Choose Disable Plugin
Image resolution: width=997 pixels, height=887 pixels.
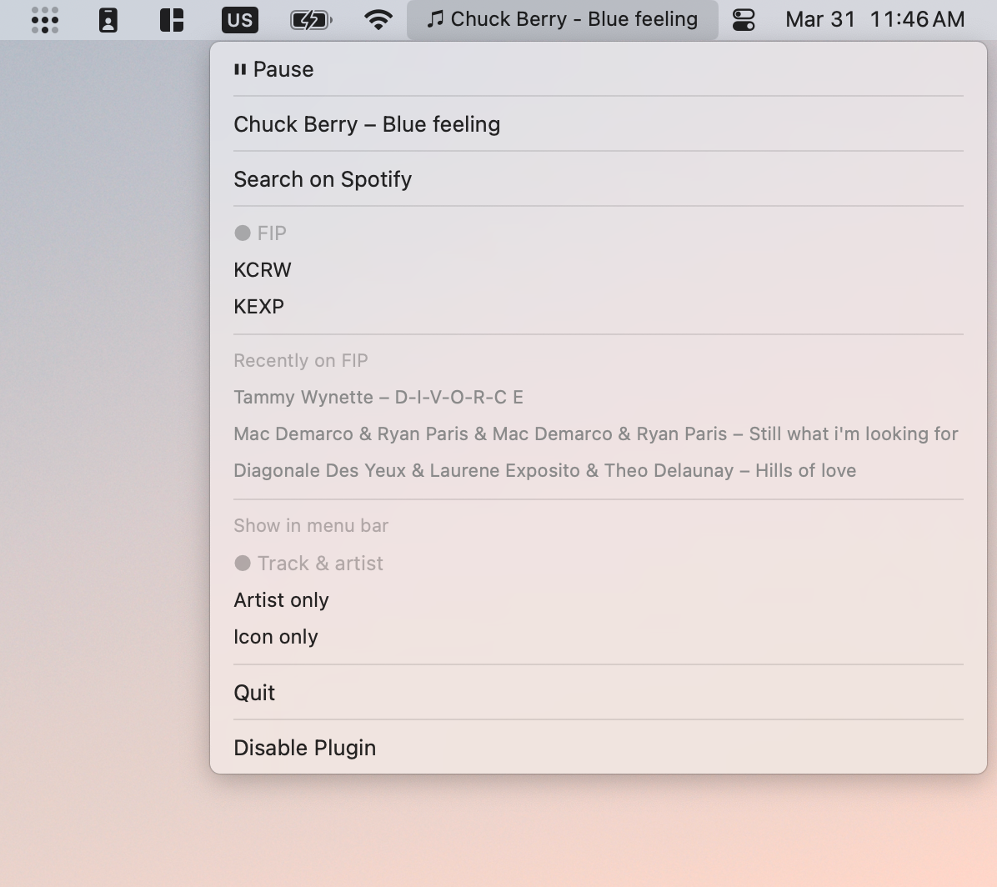click(x=304, y=748)
